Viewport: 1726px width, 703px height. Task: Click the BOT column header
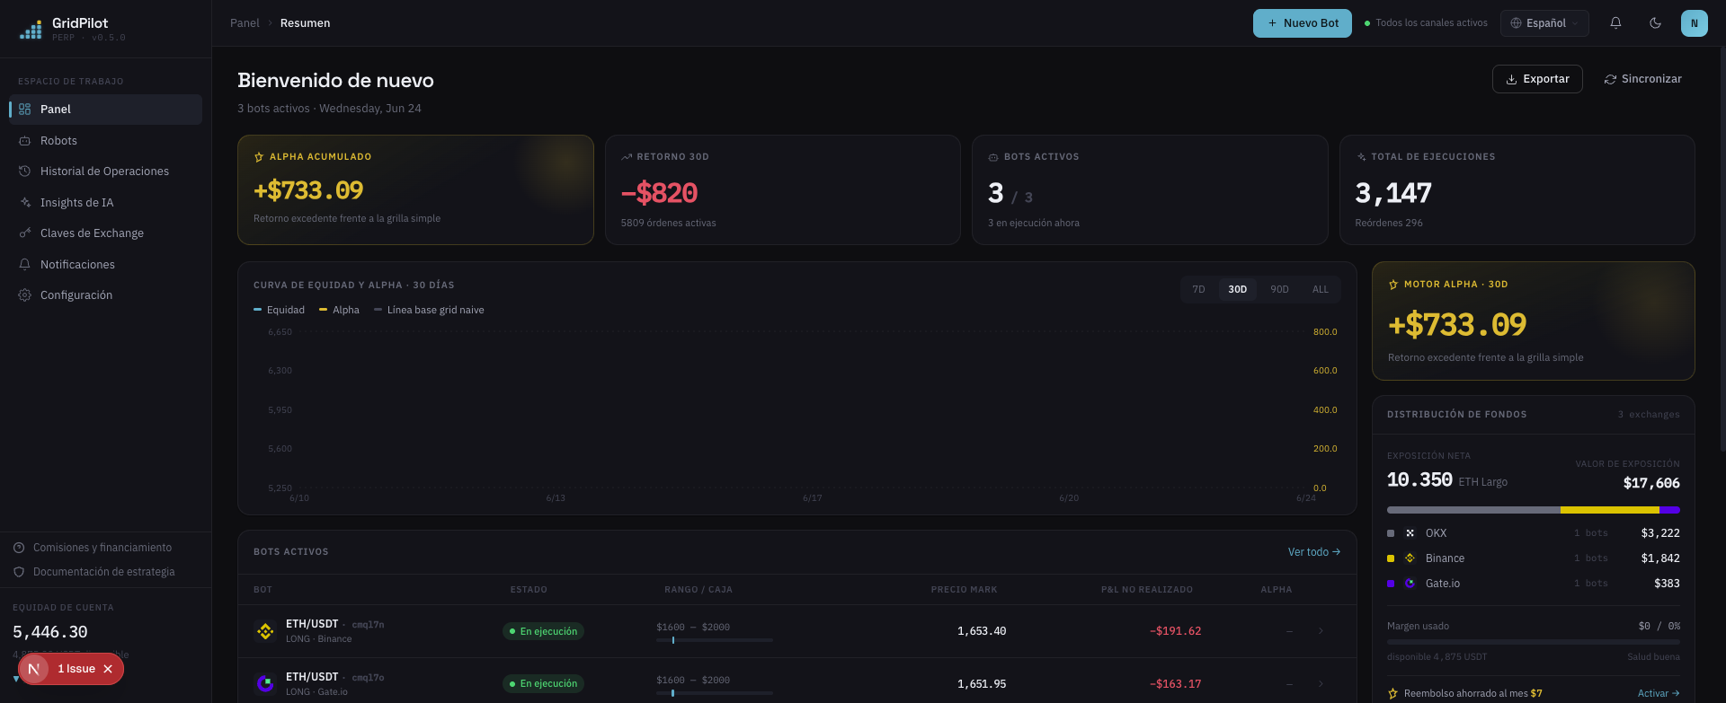click(x=262, y=590)
